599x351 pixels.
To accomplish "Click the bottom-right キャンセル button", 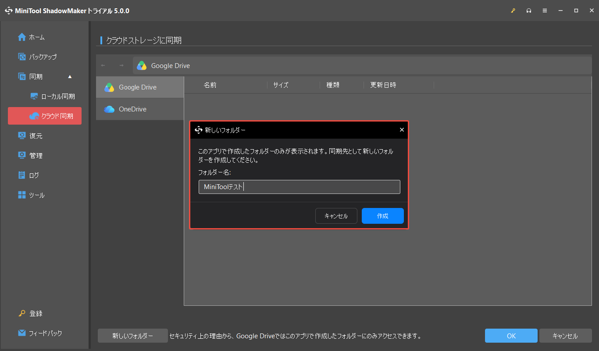I will click(566, 336).
